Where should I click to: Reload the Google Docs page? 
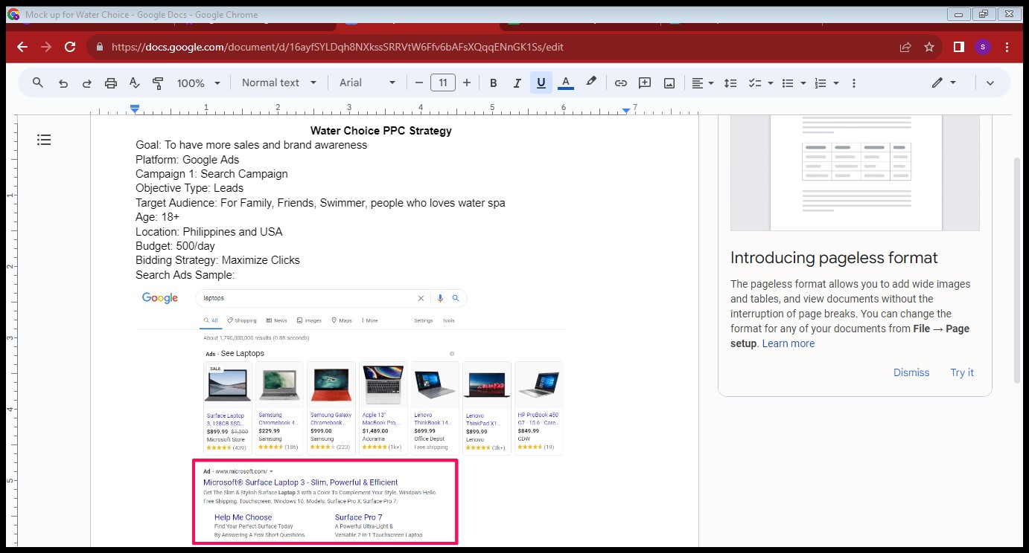70,47
